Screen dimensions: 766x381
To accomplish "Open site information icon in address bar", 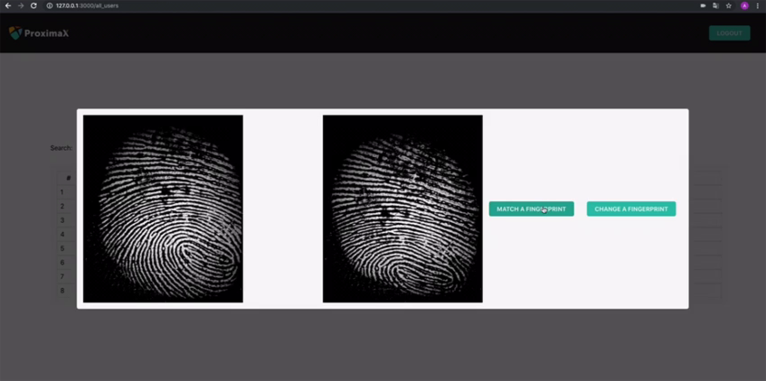I will pos(49,6).
